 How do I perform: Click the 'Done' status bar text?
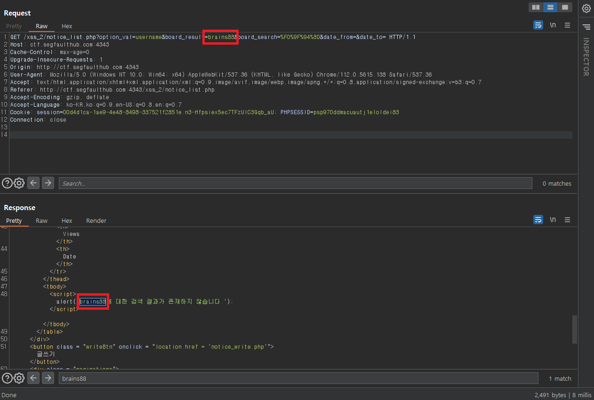click(x=9, y=395)
